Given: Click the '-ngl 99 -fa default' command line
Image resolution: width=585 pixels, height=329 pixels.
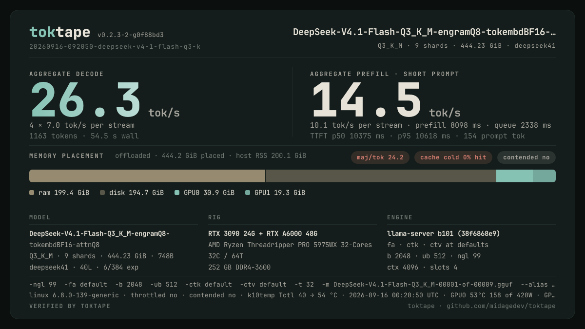Looking at the screenshot, I should 292,284.
